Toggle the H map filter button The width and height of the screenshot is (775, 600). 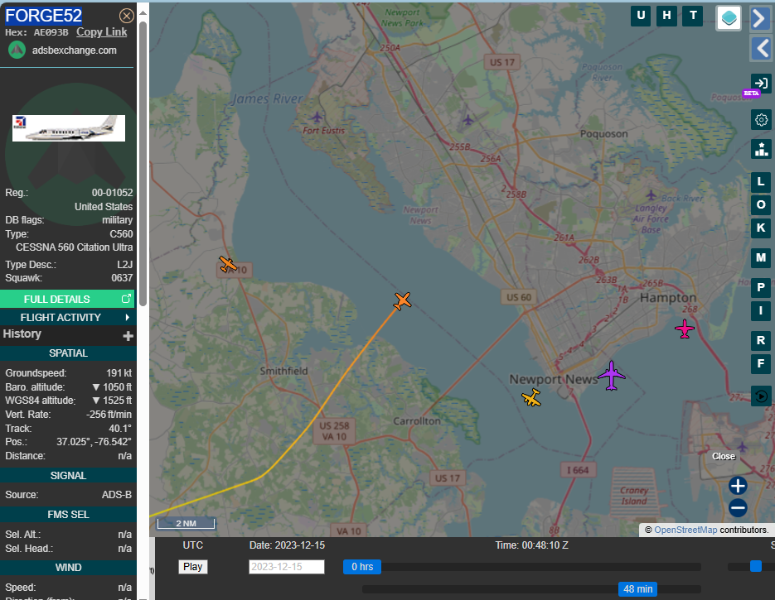click(x=666, y=16)
